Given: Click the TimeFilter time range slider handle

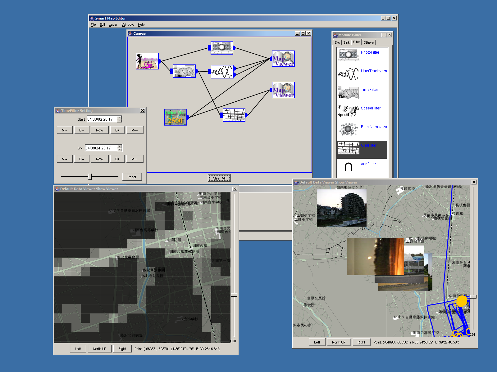Looking at the screenshot, I should coord(90,177).
